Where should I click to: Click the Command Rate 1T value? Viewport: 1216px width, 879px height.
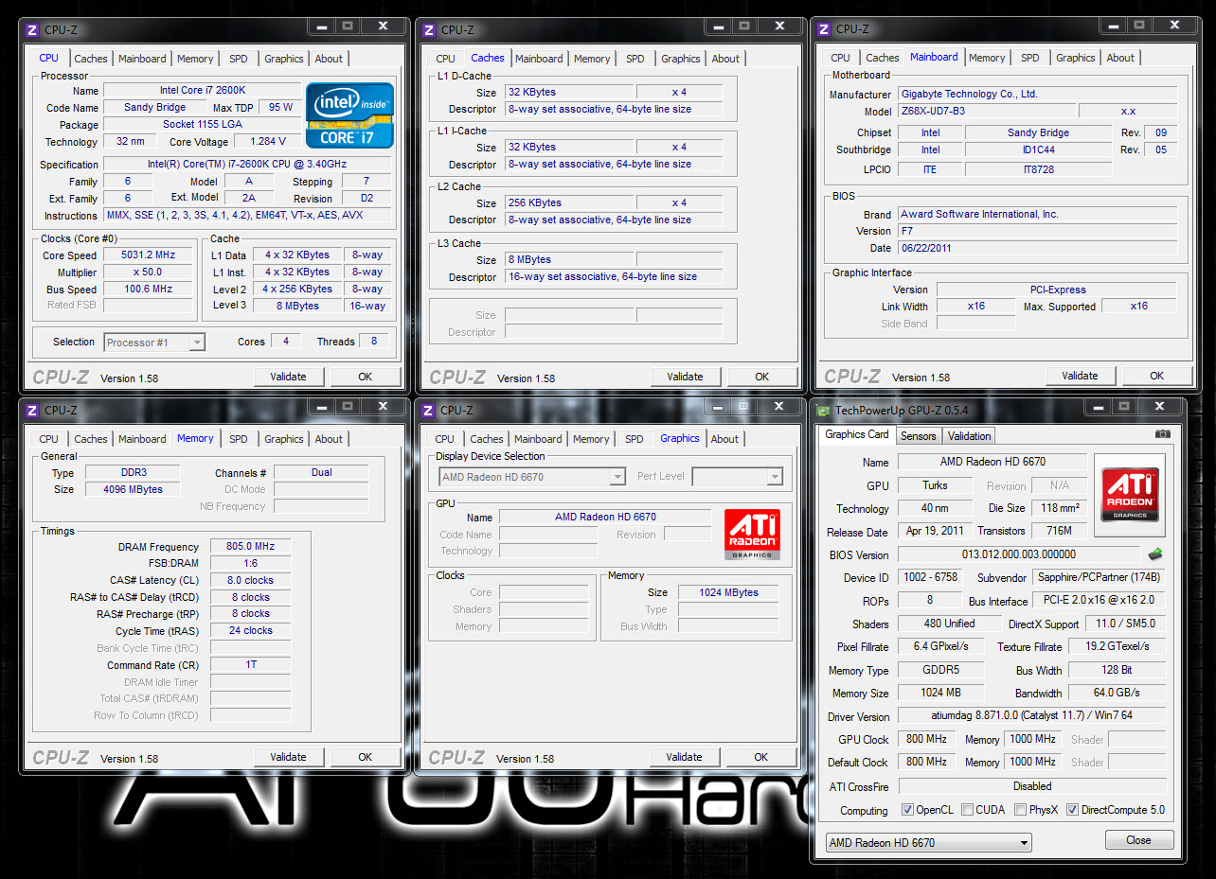(250, 665)
